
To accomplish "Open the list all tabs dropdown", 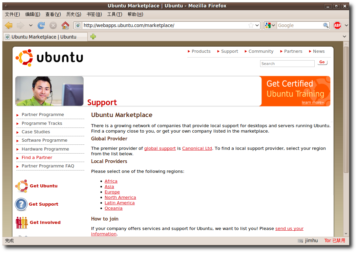I will pos(344,37).
